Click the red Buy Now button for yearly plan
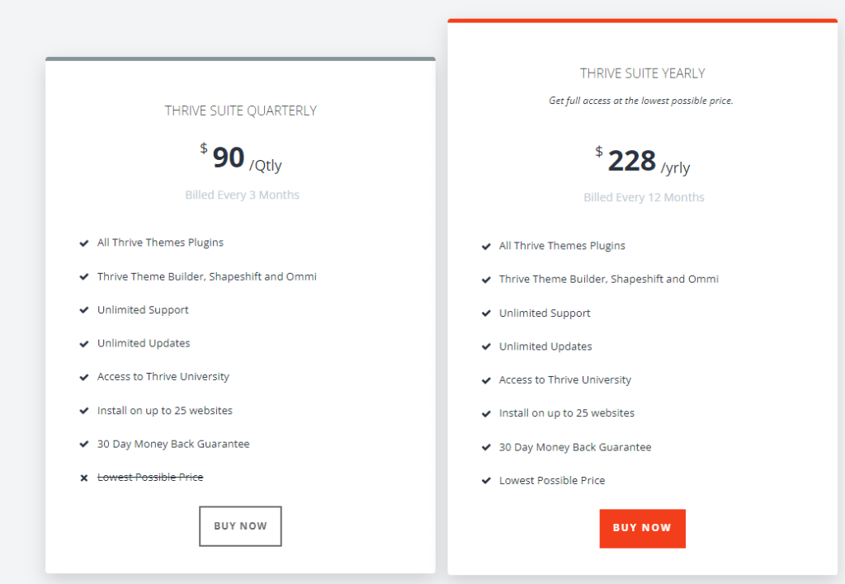 (642, 529)
